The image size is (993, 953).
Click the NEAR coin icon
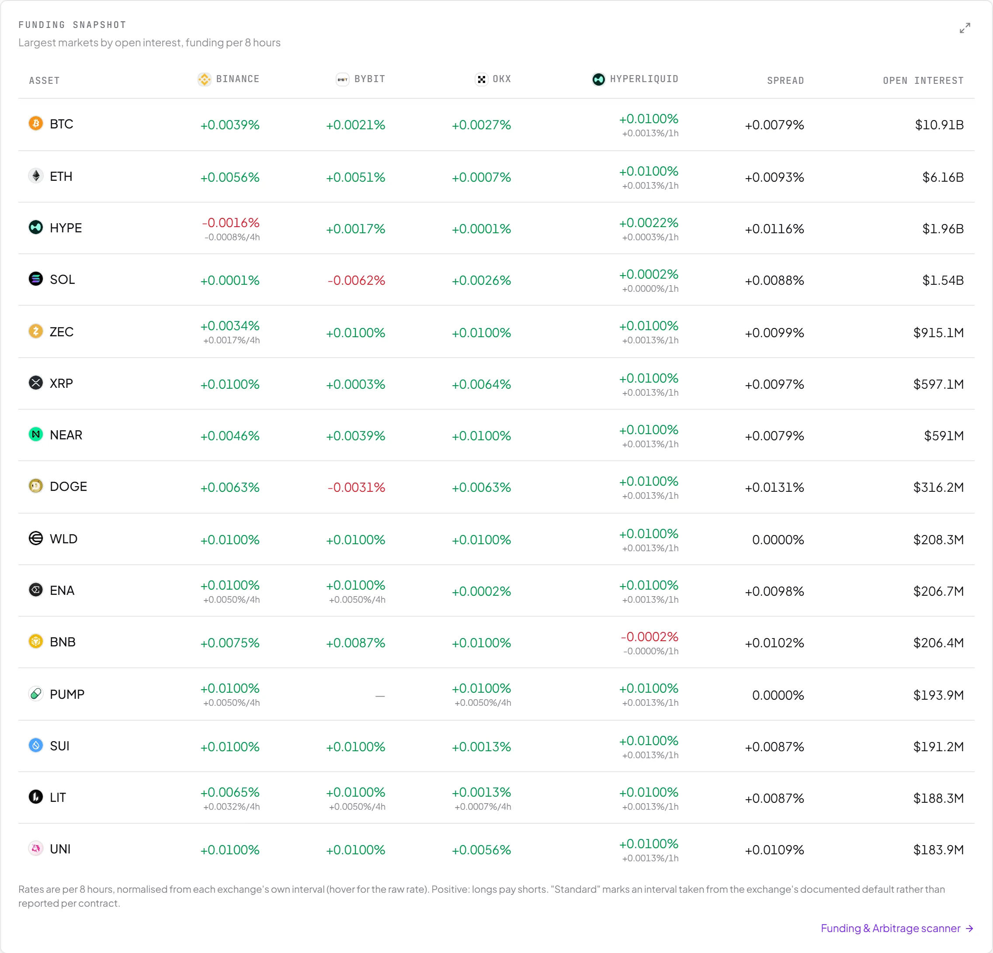pos(35,435)
